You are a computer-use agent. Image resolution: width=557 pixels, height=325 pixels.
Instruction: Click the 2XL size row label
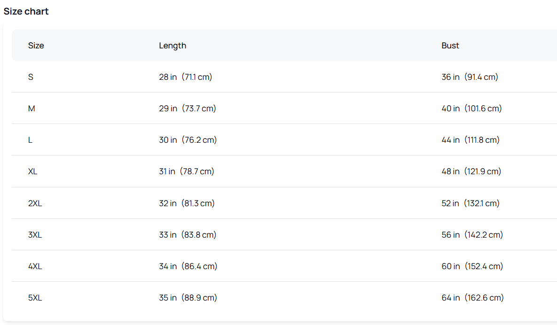click(x=35, y=203)
